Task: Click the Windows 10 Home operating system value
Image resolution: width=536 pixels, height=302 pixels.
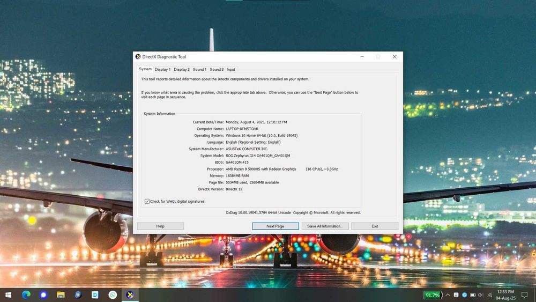Action: 262,135
